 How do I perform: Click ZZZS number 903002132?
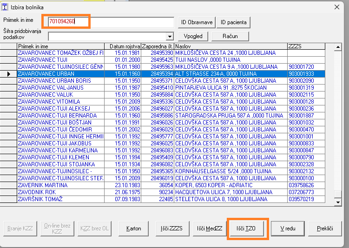302,171
